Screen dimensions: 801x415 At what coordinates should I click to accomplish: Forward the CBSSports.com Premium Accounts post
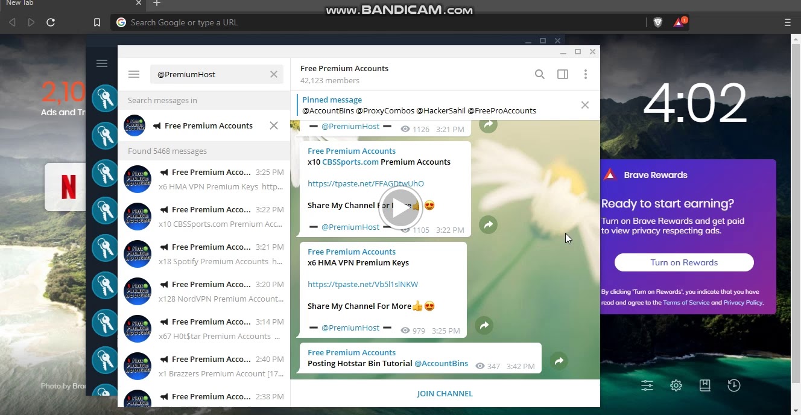point(488,224)
